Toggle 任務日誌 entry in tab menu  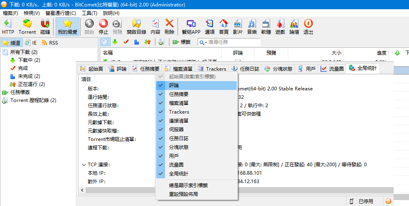tap(196, 139)
